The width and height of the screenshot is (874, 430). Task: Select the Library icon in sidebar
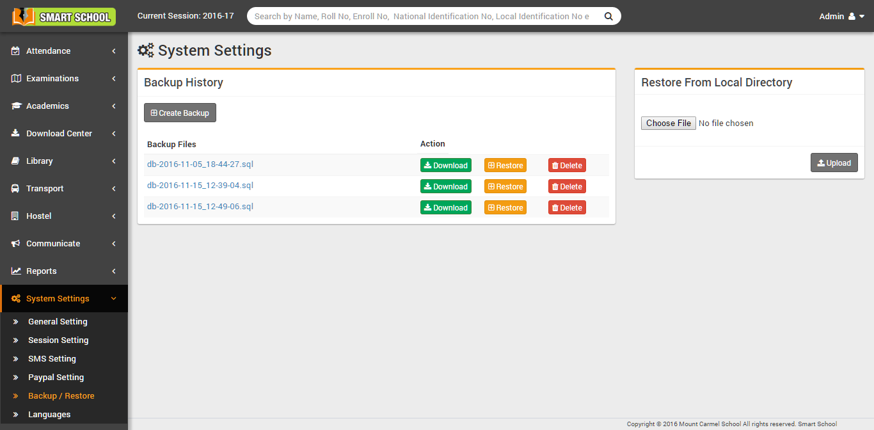click(15, 161)
